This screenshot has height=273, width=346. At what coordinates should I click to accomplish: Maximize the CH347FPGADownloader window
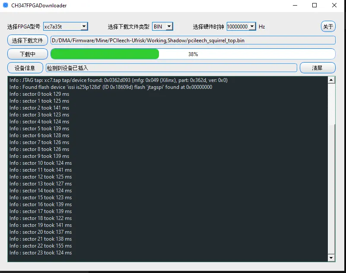[x=314, y=6]
